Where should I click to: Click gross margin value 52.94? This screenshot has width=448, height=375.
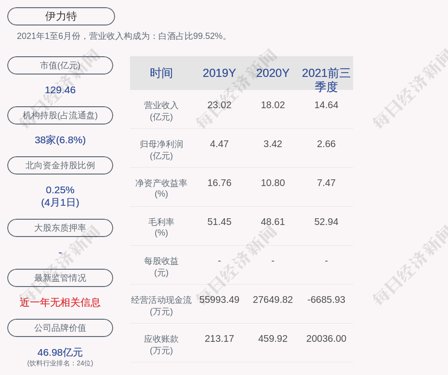[326, 222]
